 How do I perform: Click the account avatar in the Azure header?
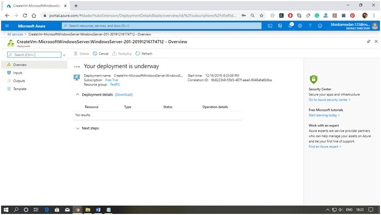point(375,26)
